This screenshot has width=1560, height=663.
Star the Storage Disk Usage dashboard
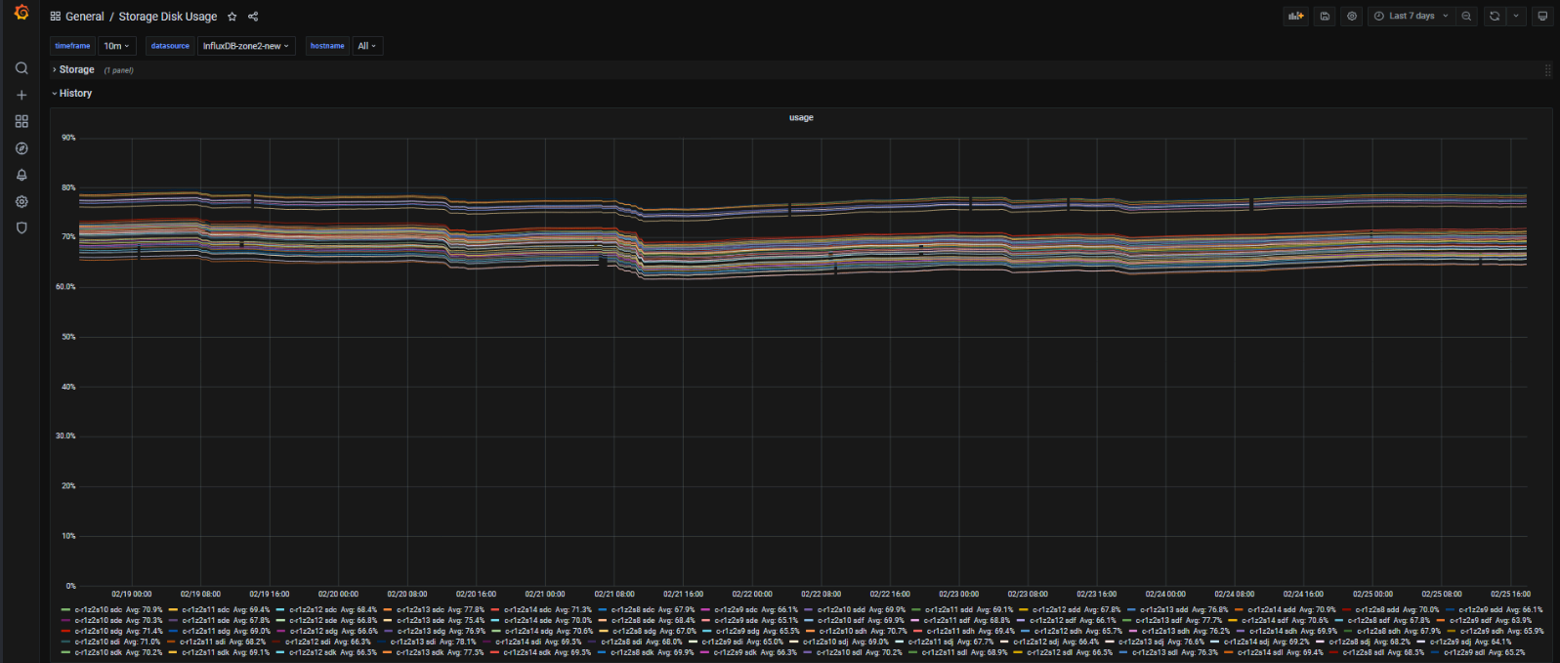(232, 17)
